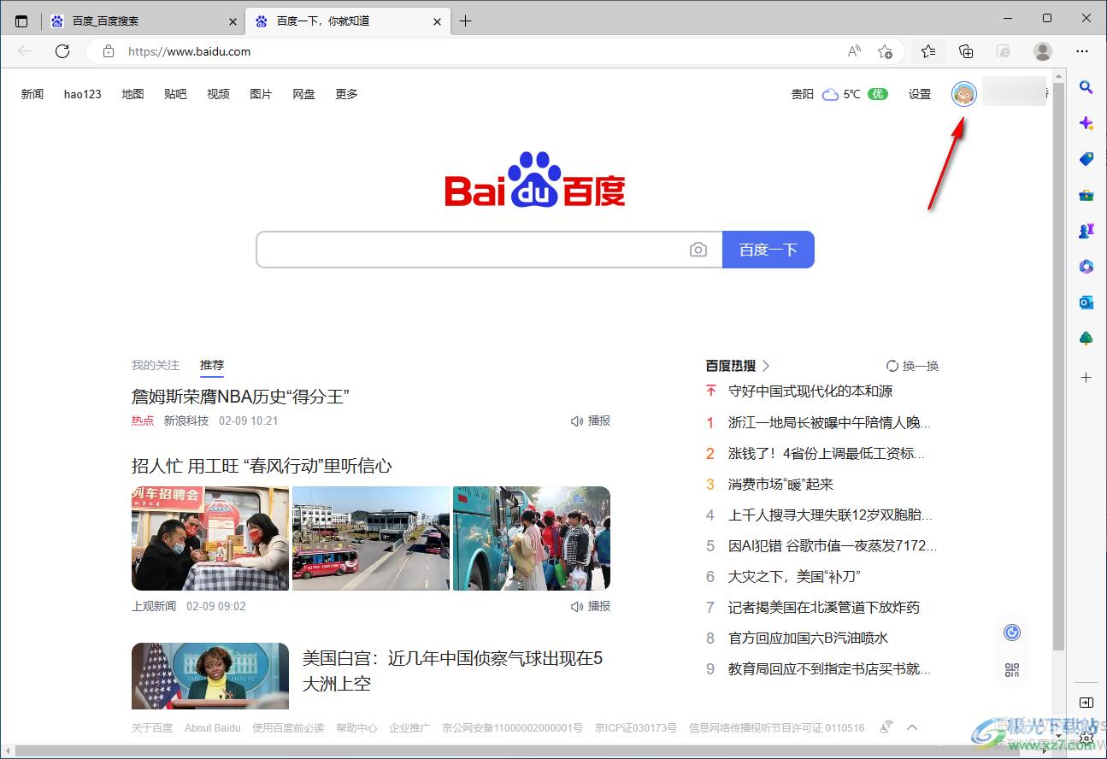This screenshot has height=759, width=1107.
Task: Open the Edge tab actions menu icon
Action: tap(21, 21)
